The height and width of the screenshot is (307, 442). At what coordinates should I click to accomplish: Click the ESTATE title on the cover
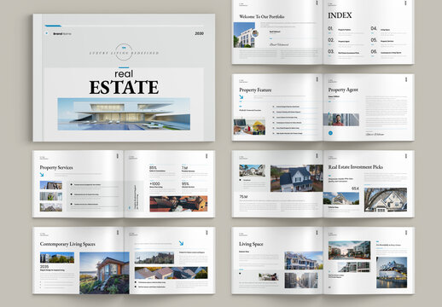[x=124, y=87]
